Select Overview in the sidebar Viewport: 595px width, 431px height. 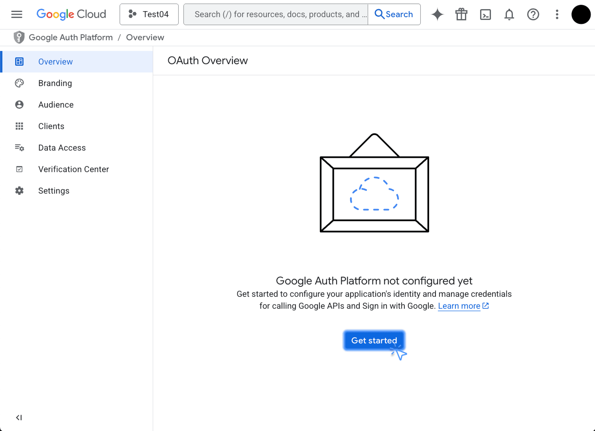(x=77, y=62)
